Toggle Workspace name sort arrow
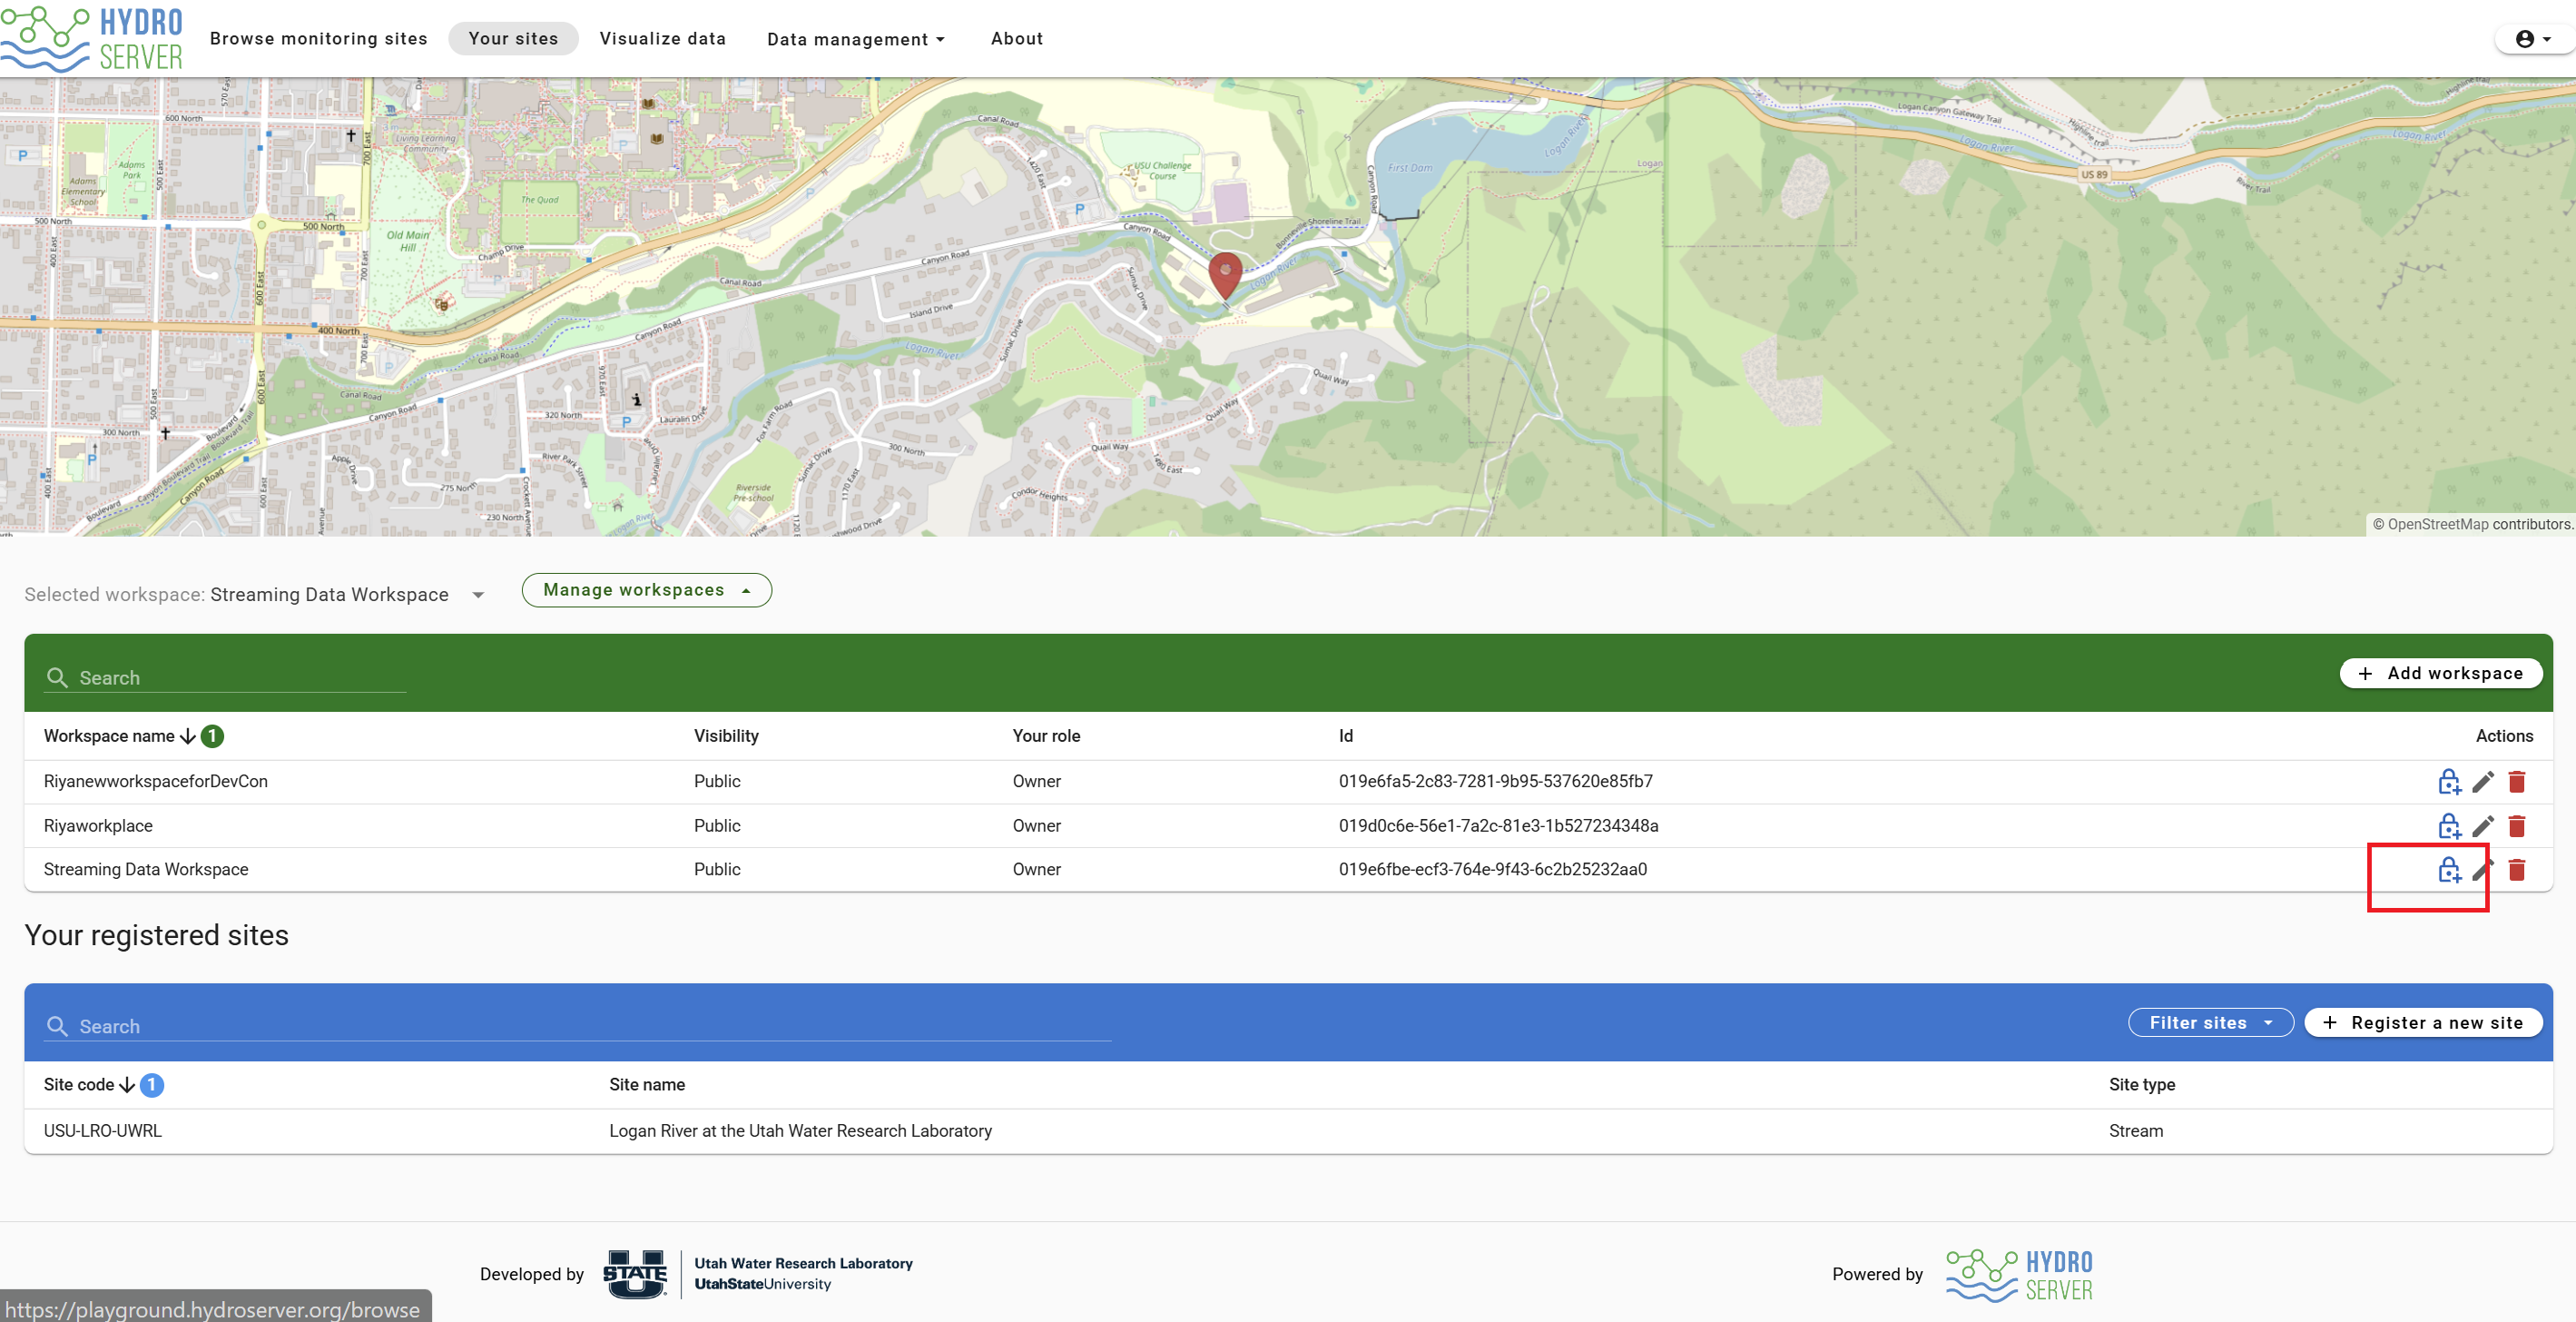 coord(188,736)
